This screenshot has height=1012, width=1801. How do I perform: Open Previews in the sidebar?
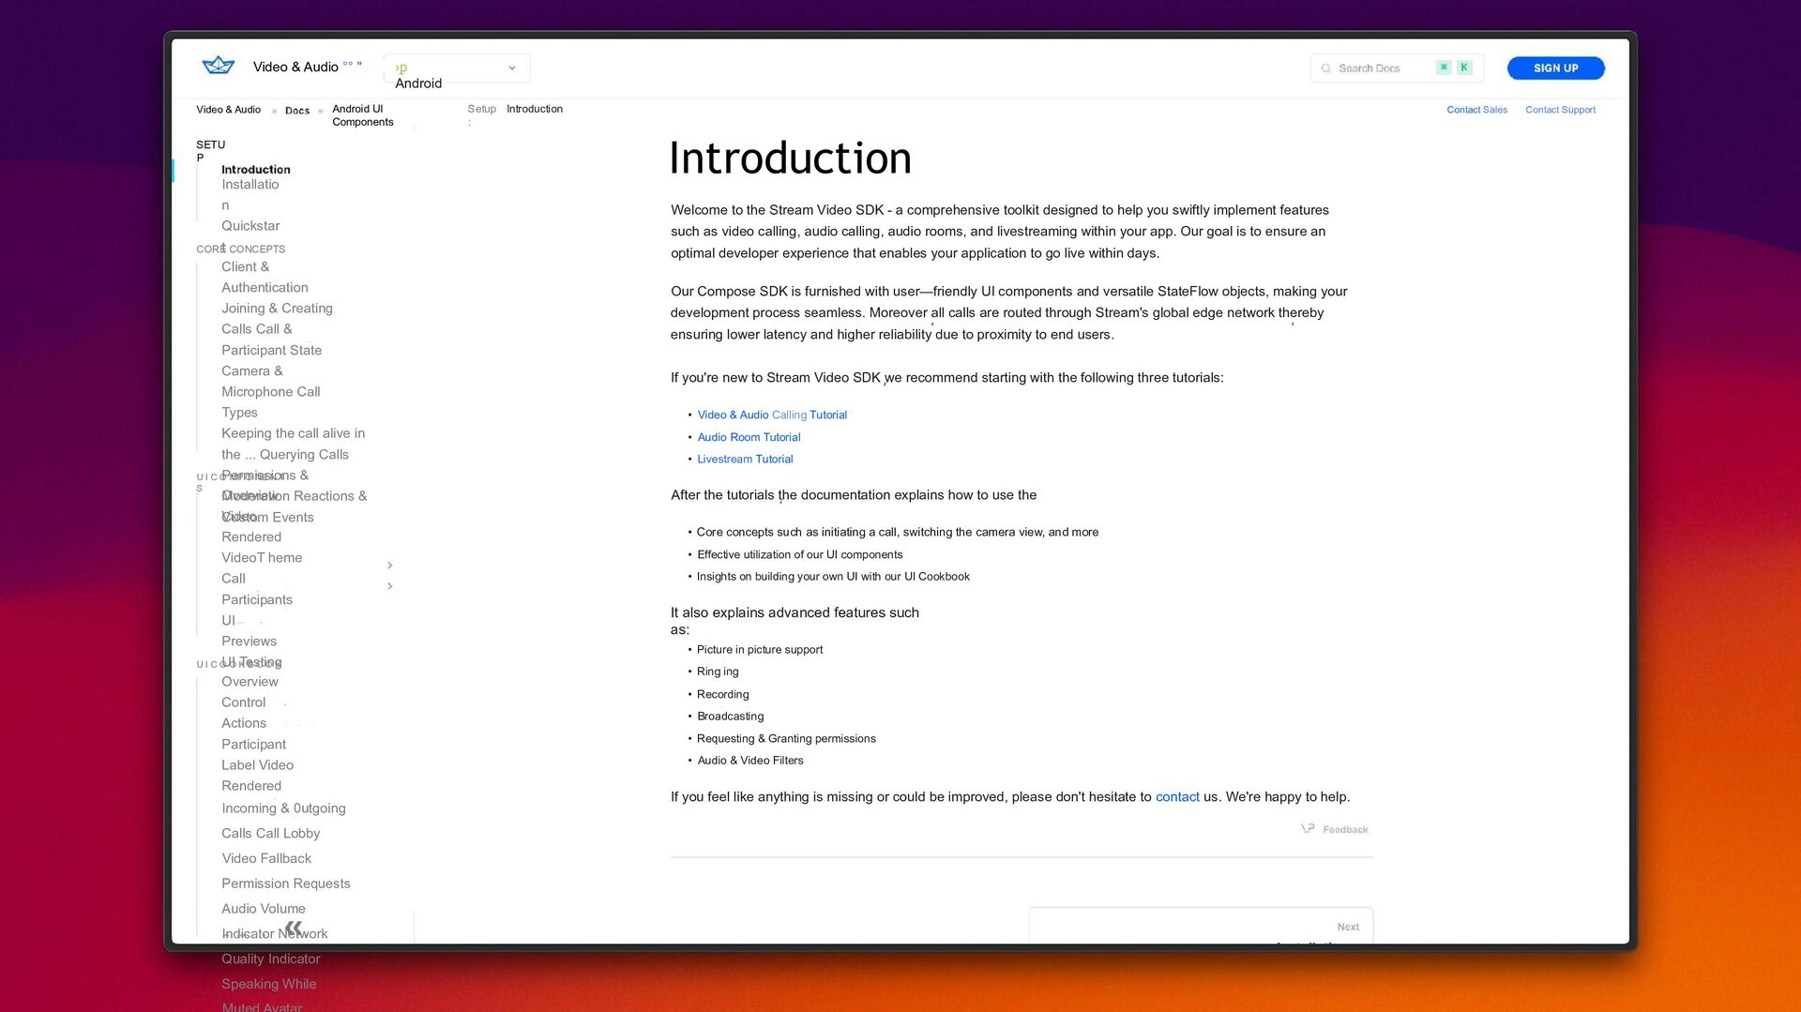(x=249, y=642)
